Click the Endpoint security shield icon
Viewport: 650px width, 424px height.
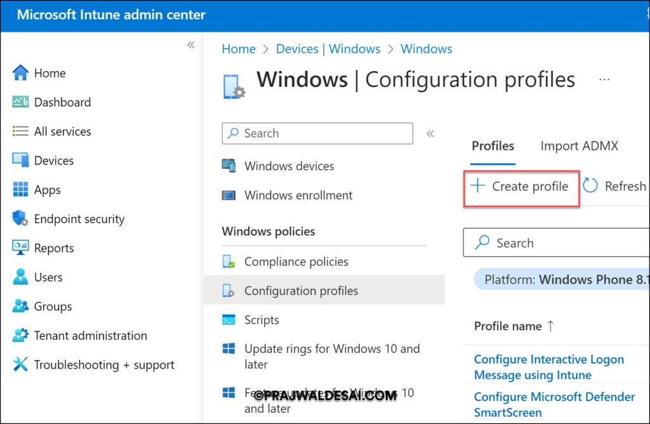point(20,218)
